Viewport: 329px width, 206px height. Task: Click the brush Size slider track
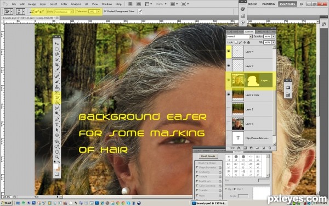247,185
